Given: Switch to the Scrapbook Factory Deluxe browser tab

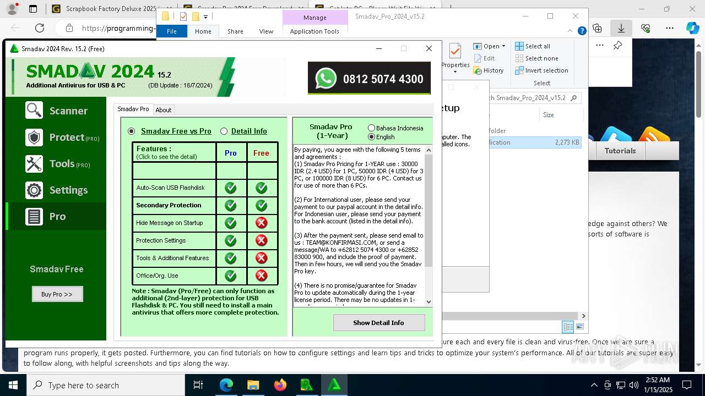Looking at the screenshot, I should [x=111, y=9].
